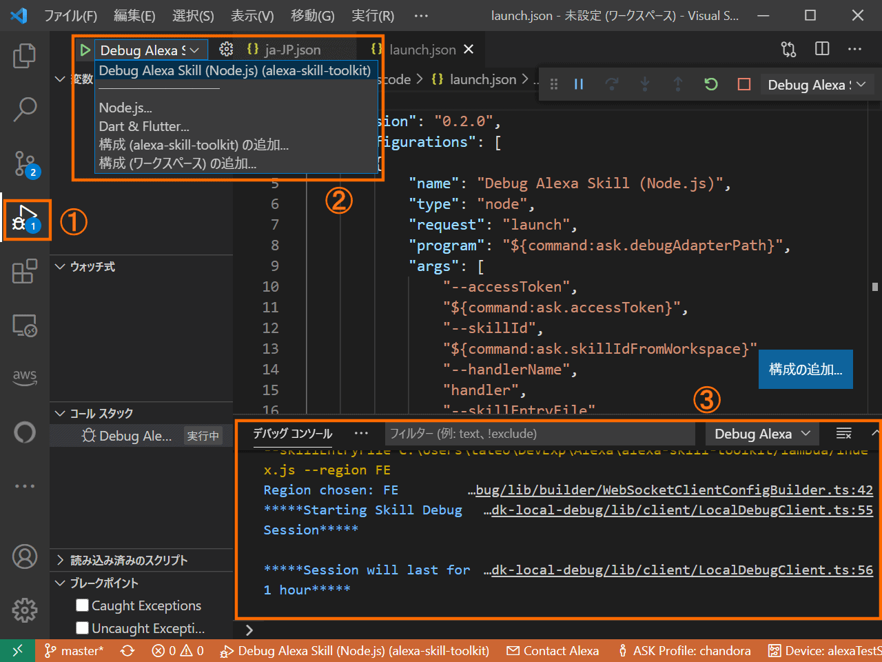
Task: Click the Debug Console filter input field
Action: (x=540, y=434)
